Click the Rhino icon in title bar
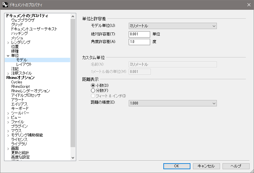 pos(5,5)
